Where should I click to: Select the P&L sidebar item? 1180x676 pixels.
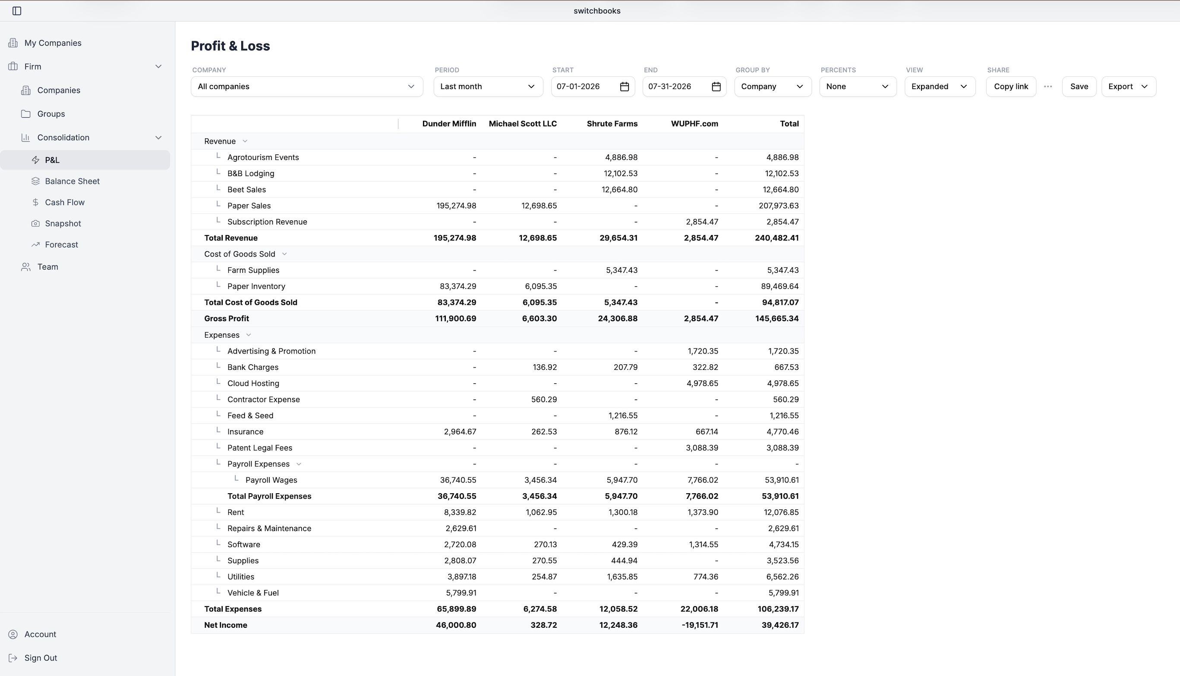pyautogui.click(x=85, y=160)
